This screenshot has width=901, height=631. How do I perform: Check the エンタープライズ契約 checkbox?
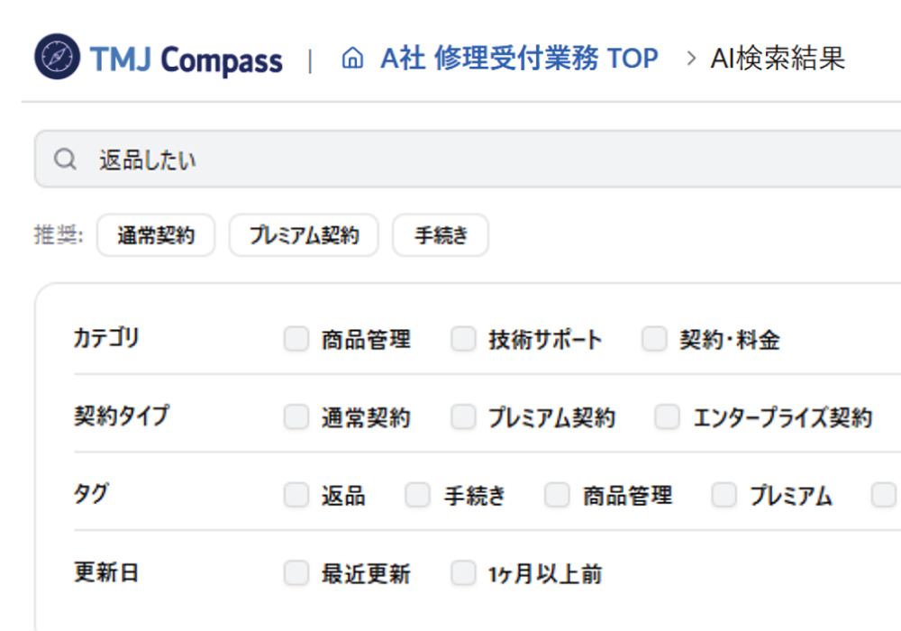[667, 417]
